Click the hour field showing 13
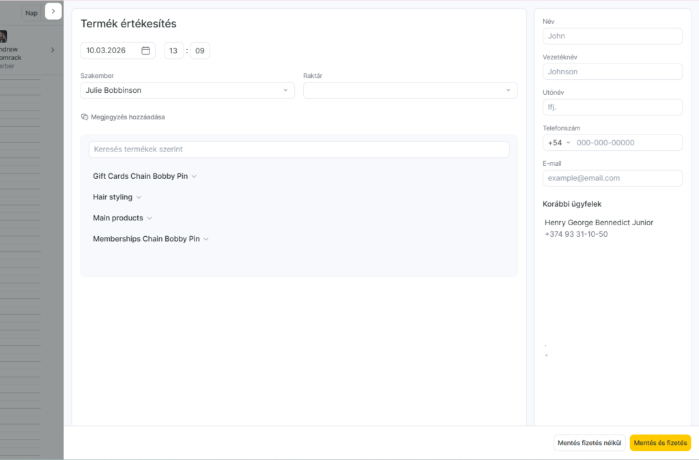Viewport: 699px width, 460px height. (x=173, y=51)
